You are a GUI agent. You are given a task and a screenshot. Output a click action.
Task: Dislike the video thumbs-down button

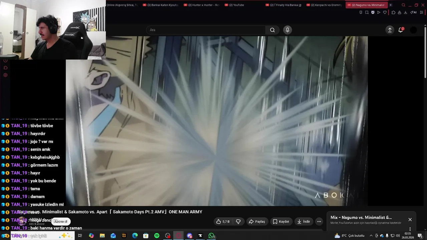pyautogui.click(x=238, y=222)
